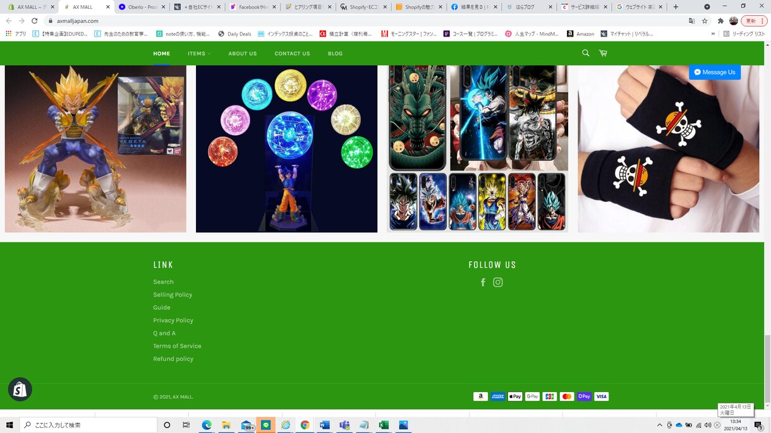The image size is (771, 433).
Task: Open the Selling Policy footer link
Action: [173, 295]
